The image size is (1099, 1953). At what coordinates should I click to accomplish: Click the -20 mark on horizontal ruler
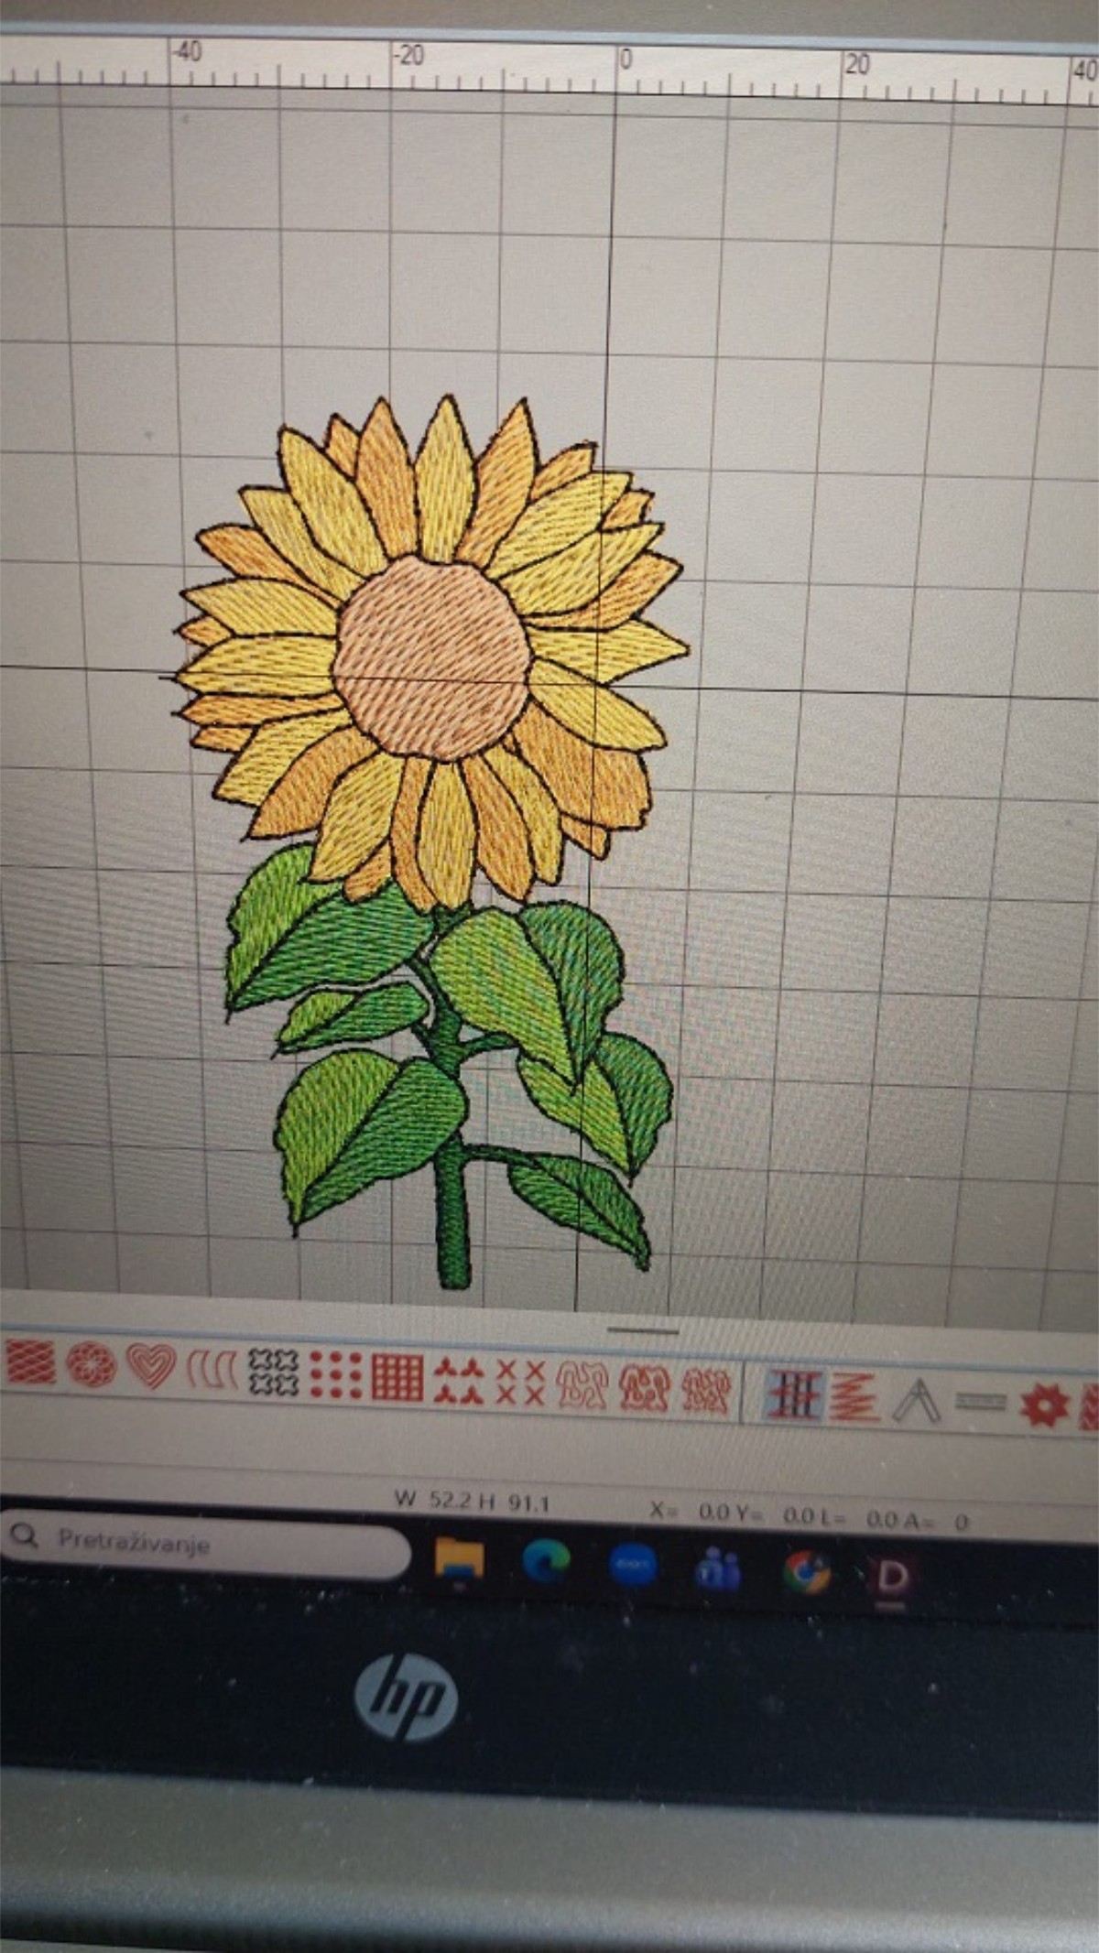point(409,56)
